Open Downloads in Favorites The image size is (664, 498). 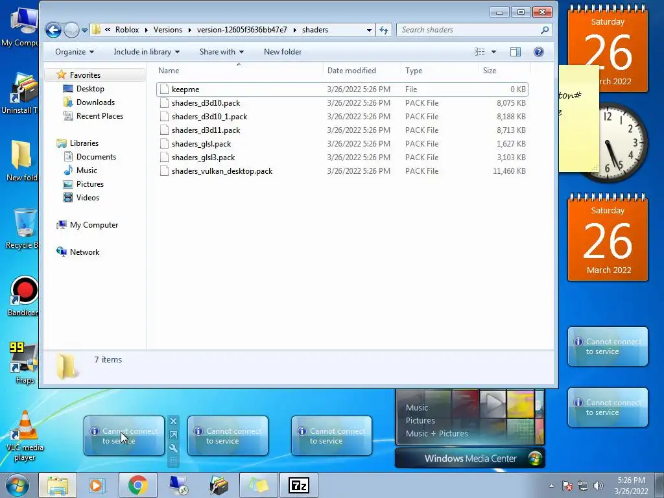tap(88, 102)
